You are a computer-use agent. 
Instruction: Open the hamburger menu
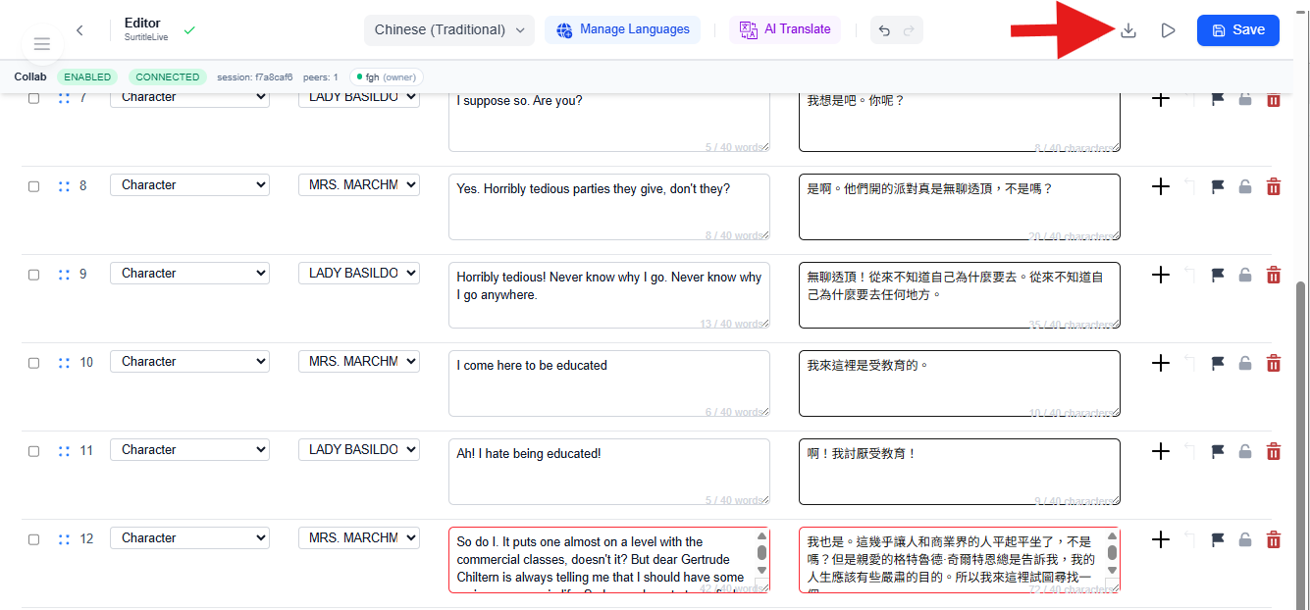(x=41, y=44)
